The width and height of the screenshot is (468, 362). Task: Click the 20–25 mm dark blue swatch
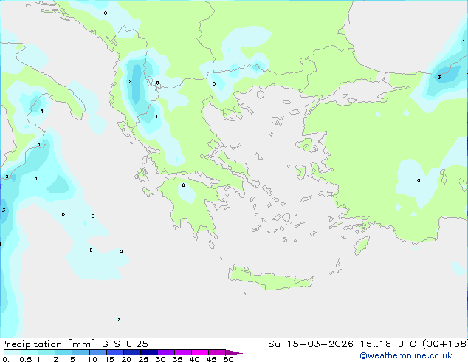131,352
